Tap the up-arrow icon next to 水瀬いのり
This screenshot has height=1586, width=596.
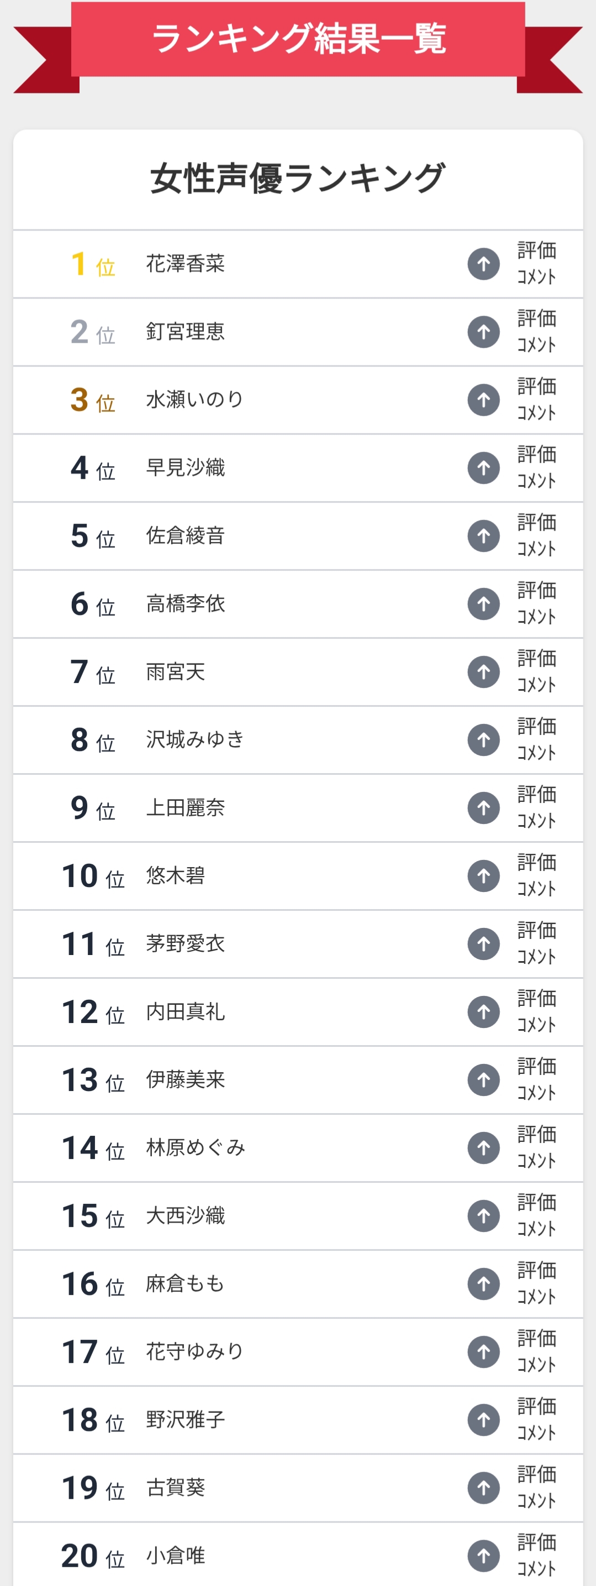pos(483,400)
